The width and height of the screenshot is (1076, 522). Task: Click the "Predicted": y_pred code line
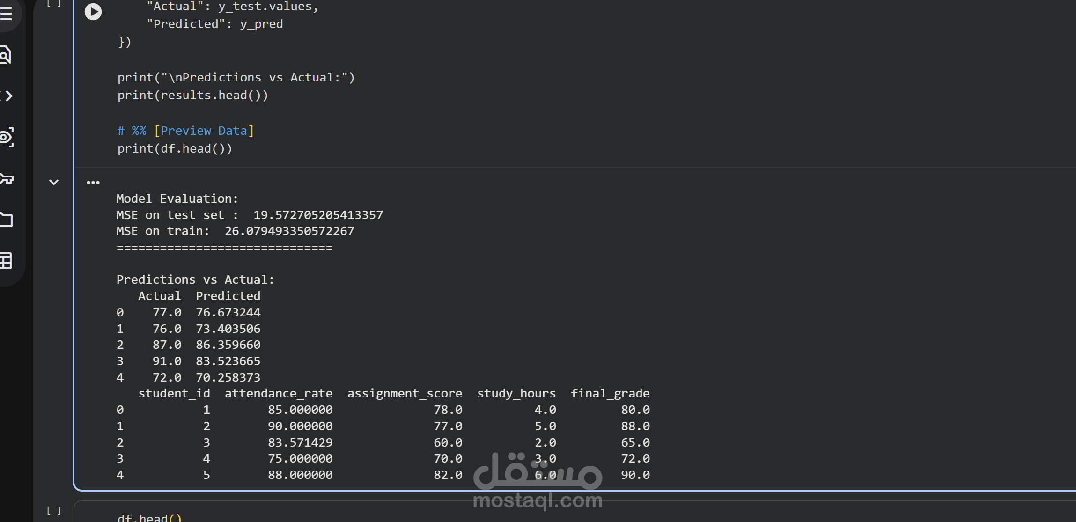tap(214, 24)
